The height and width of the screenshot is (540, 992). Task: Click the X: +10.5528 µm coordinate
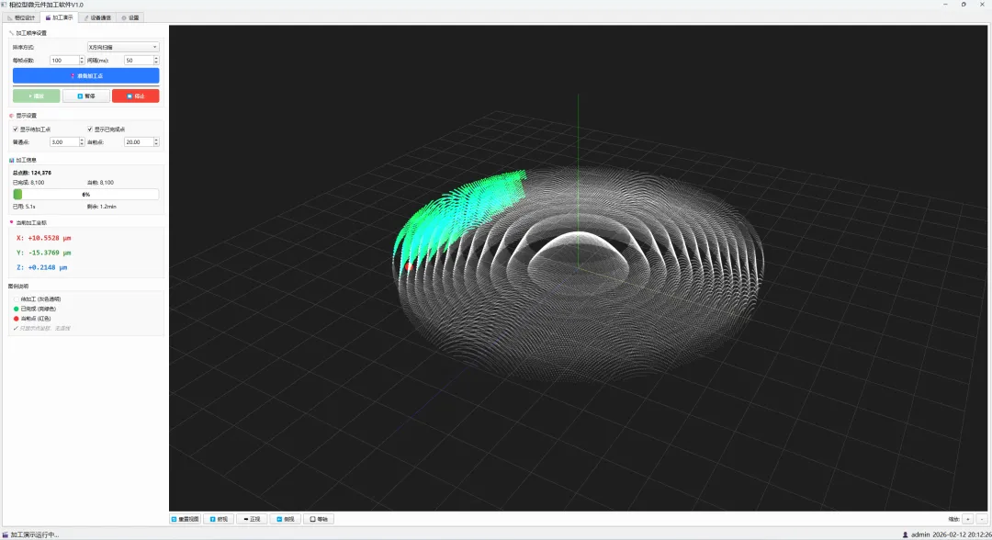pos(44,239)
